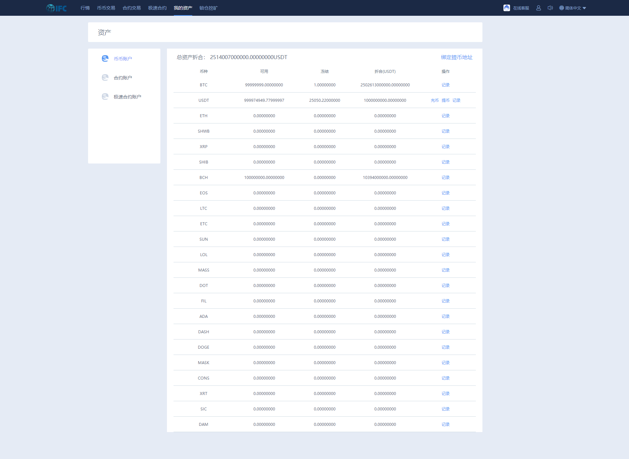
Task: Click BCH USDT value 10394000000.00000000
Action: (x=385, y=177)
